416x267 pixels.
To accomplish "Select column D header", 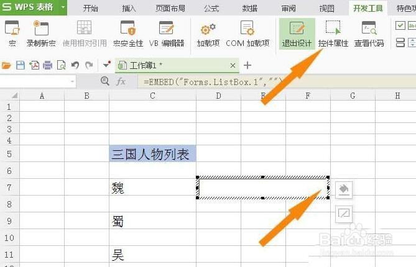I will click(x=219, y=96).
